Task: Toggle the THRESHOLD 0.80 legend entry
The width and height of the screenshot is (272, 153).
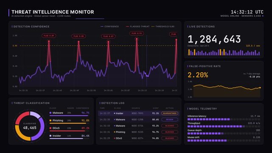Action: point(163,27)
